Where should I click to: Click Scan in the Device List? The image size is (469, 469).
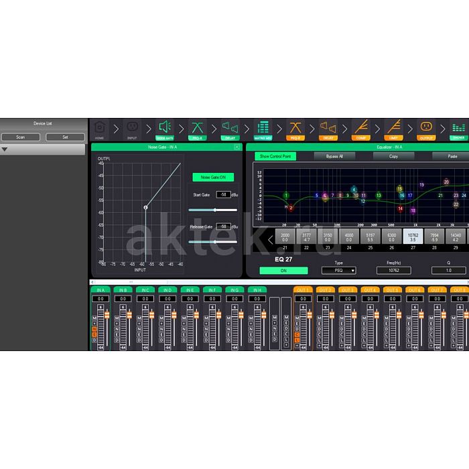21,137
